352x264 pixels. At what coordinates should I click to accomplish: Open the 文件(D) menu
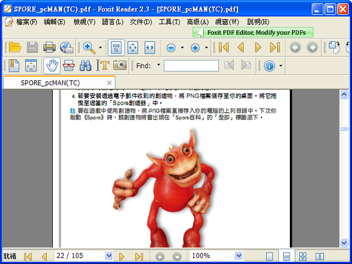tap(141, 22)
